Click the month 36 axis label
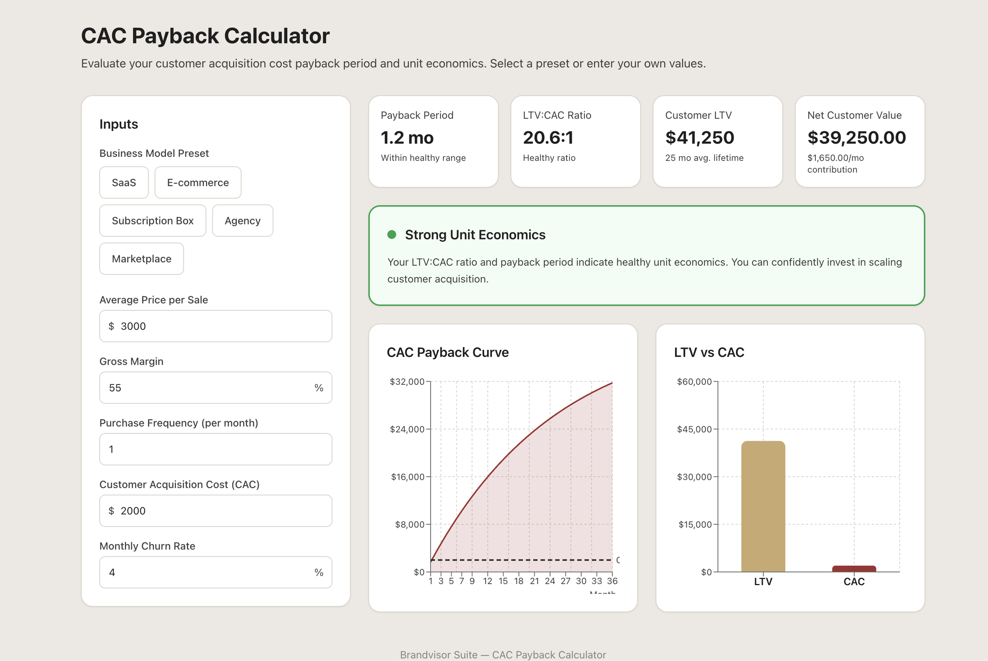This screenshot has height=661, width=988. (612, 581)
